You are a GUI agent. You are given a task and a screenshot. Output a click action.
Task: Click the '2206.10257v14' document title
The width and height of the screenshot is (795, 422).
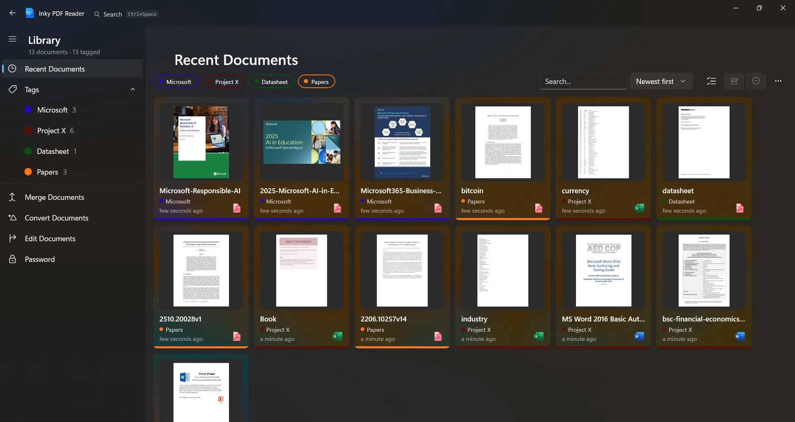383,319
